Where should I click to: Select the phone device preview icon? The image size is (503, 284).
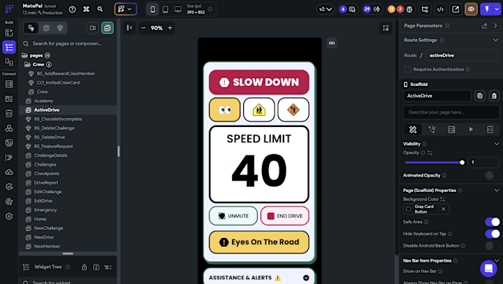coord(153,9)
